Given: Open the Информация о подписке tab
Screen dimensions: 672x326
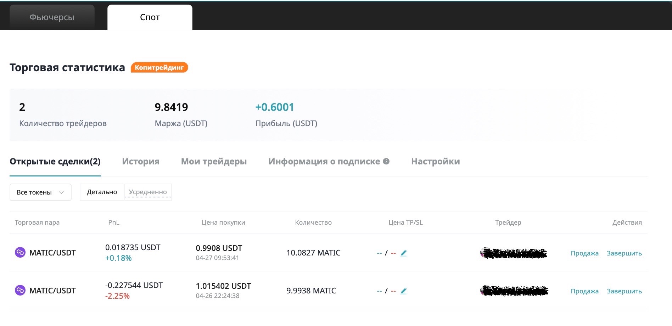Looking at the screenshot, I should point(324,162).
